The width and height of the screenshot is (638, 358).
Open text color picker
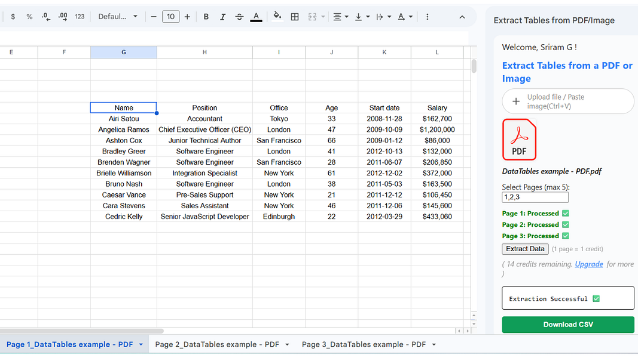pyautogui.click(x=256, y=17)
